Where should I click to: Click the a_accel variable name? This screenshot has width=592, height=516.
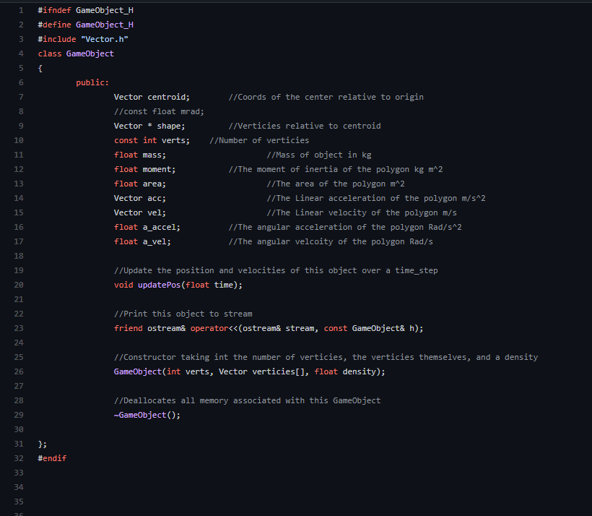[x=159, y=227]
